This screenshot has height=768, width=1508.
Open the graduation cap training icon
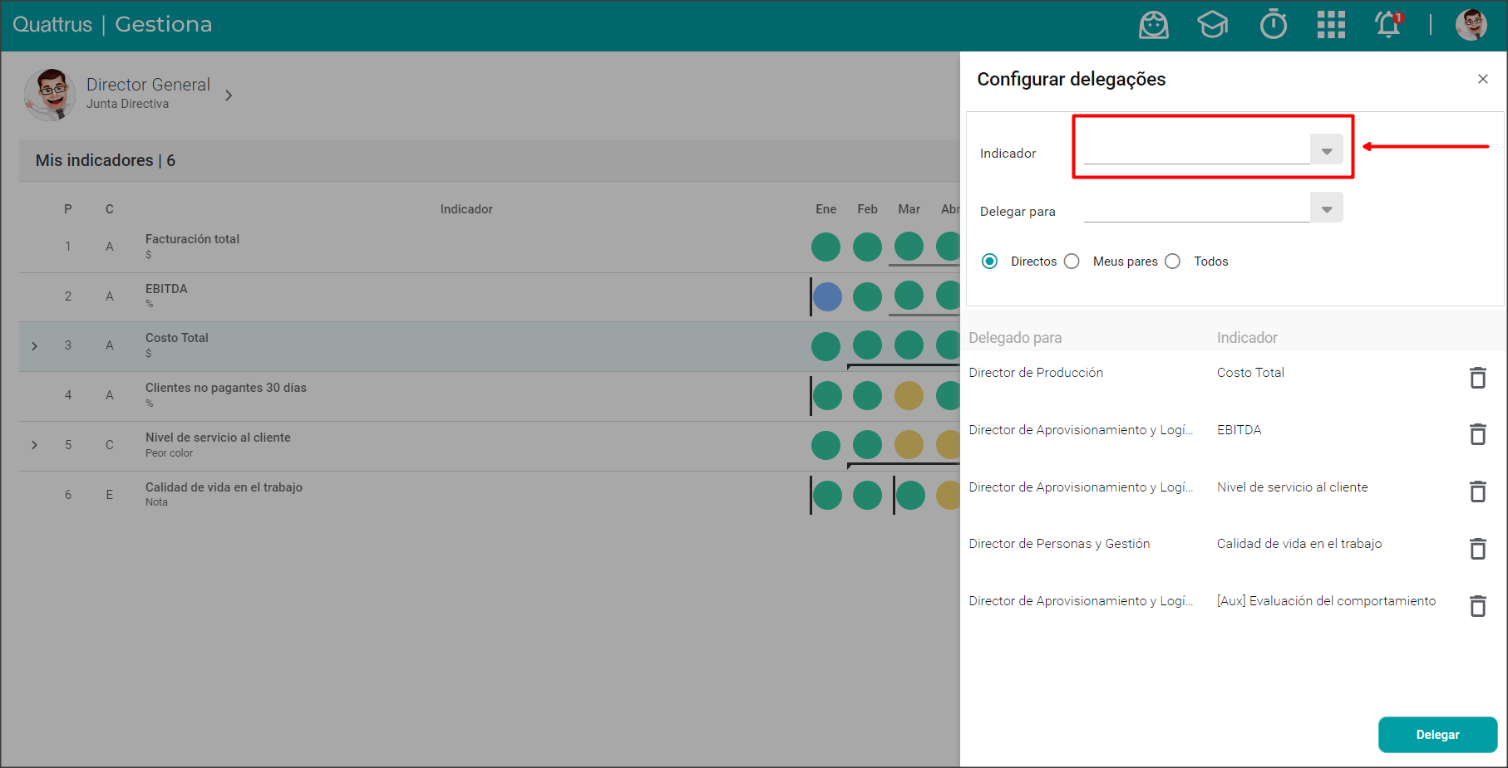[1212, 25]
